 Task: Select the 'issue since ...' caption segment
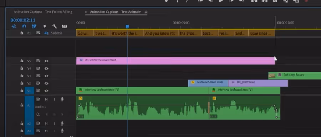click(261, 34)
